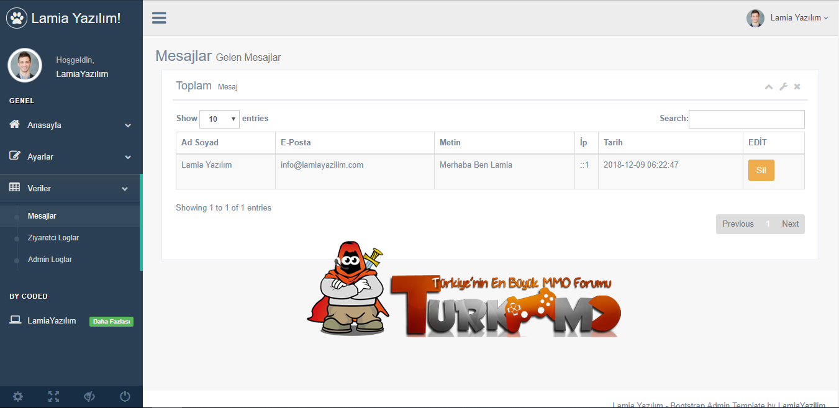The image size is (839, 408).
Task: Click the fullscreen icon in sidebar footer
Action: tap(53, 396)
